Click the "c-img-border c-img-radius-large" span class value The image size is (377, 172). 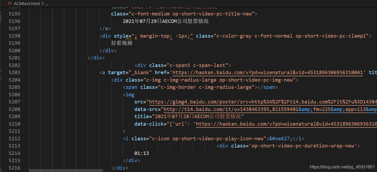point(206,87)
